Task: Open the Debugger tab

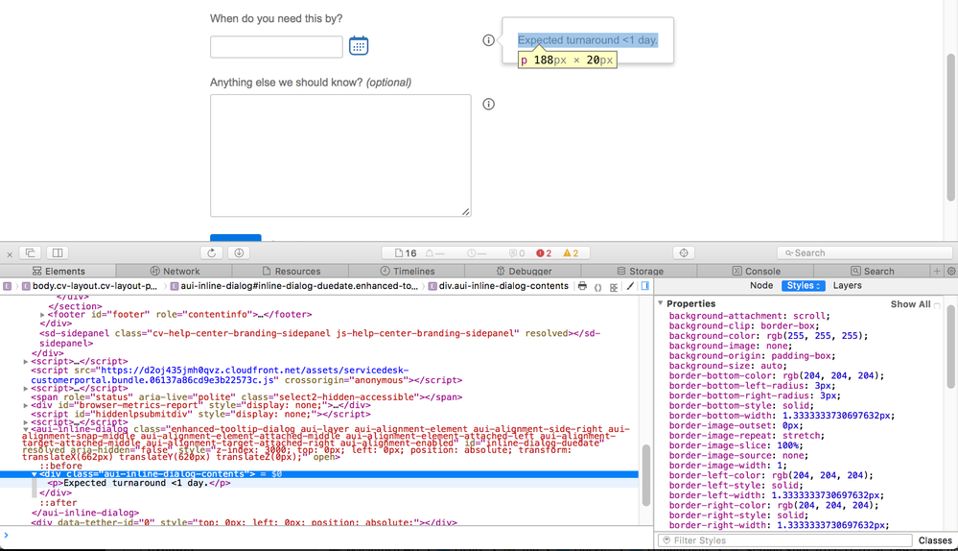Action: point(523,271)
